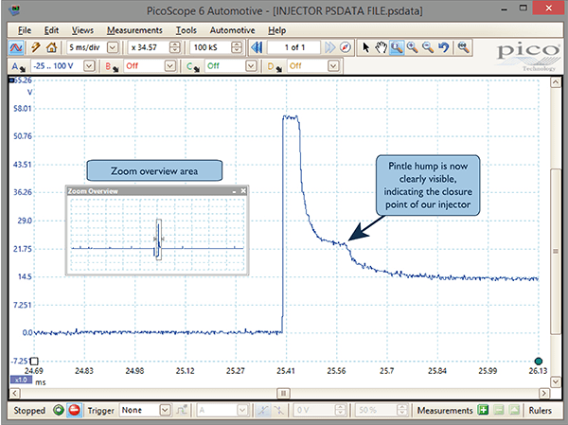
Task: Choose the Zoom-out tool
Action: (x=428, y=47)
